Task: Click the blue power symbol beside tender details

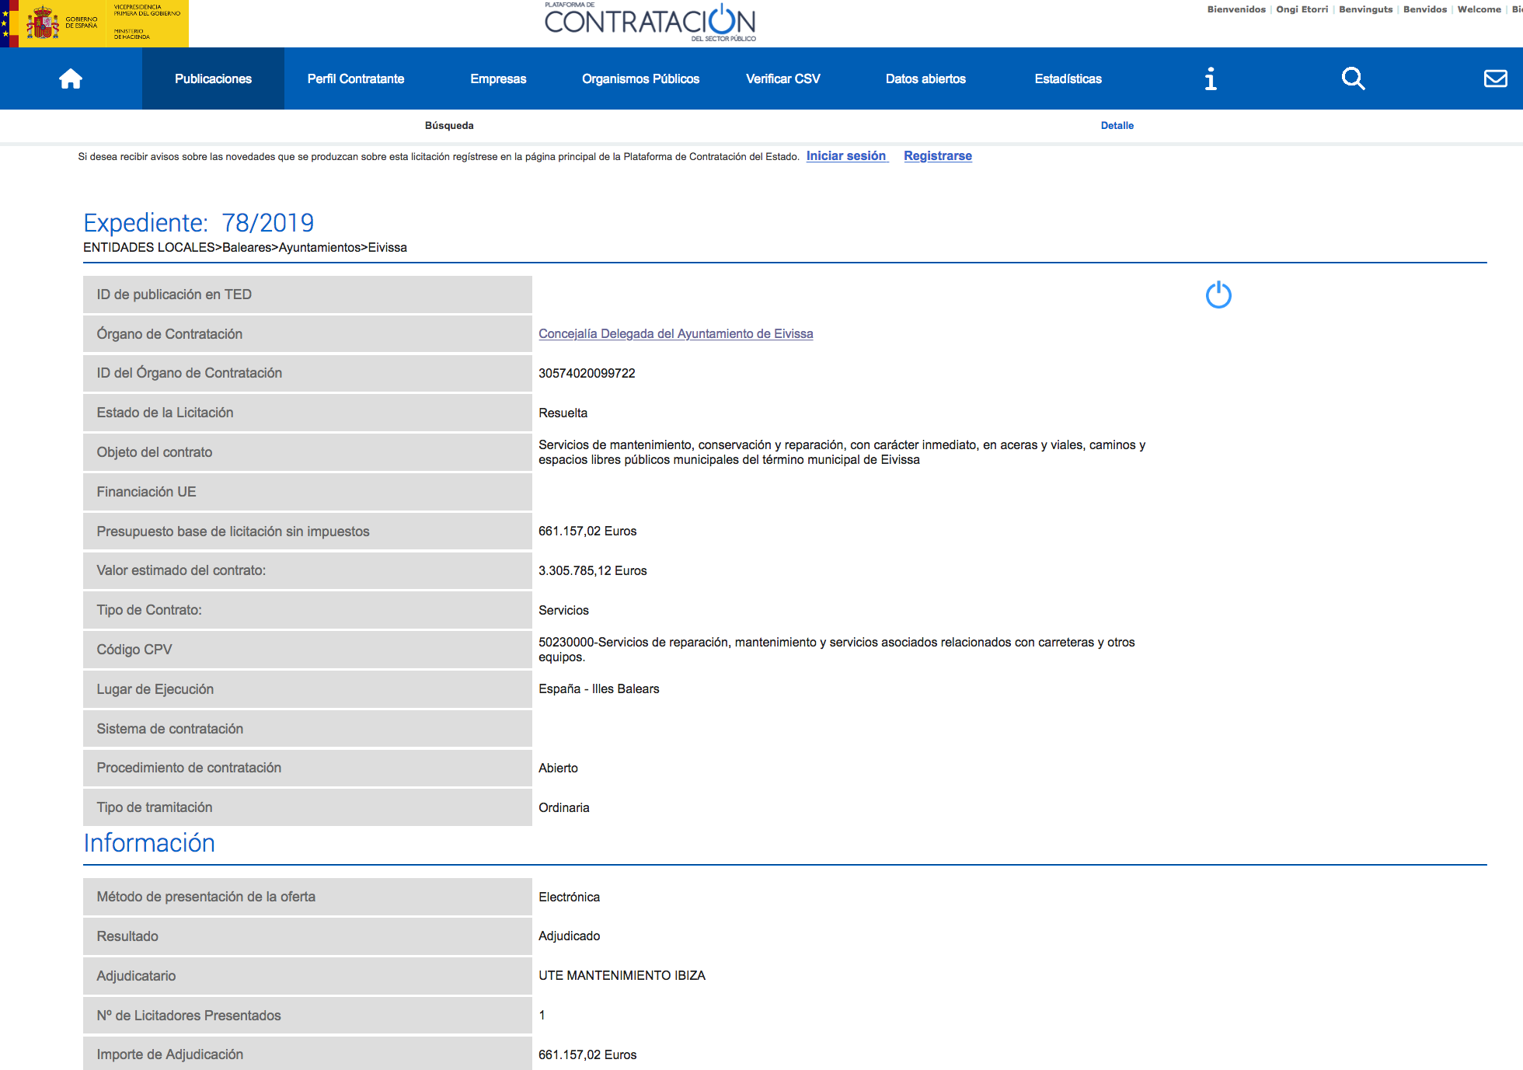Action: [1218, 295]
